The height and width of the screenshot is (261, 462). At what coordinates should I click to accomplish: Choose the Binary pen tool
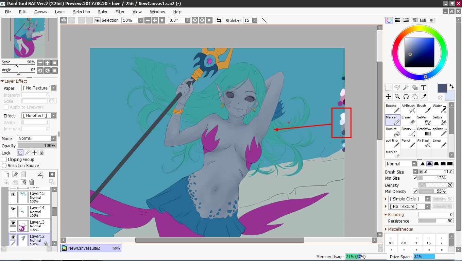(408, 131)
